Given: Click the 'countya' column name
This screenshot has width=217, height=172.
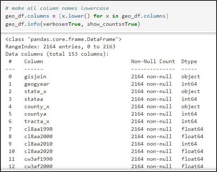Looking at the screenshot, I should (35, 114).
